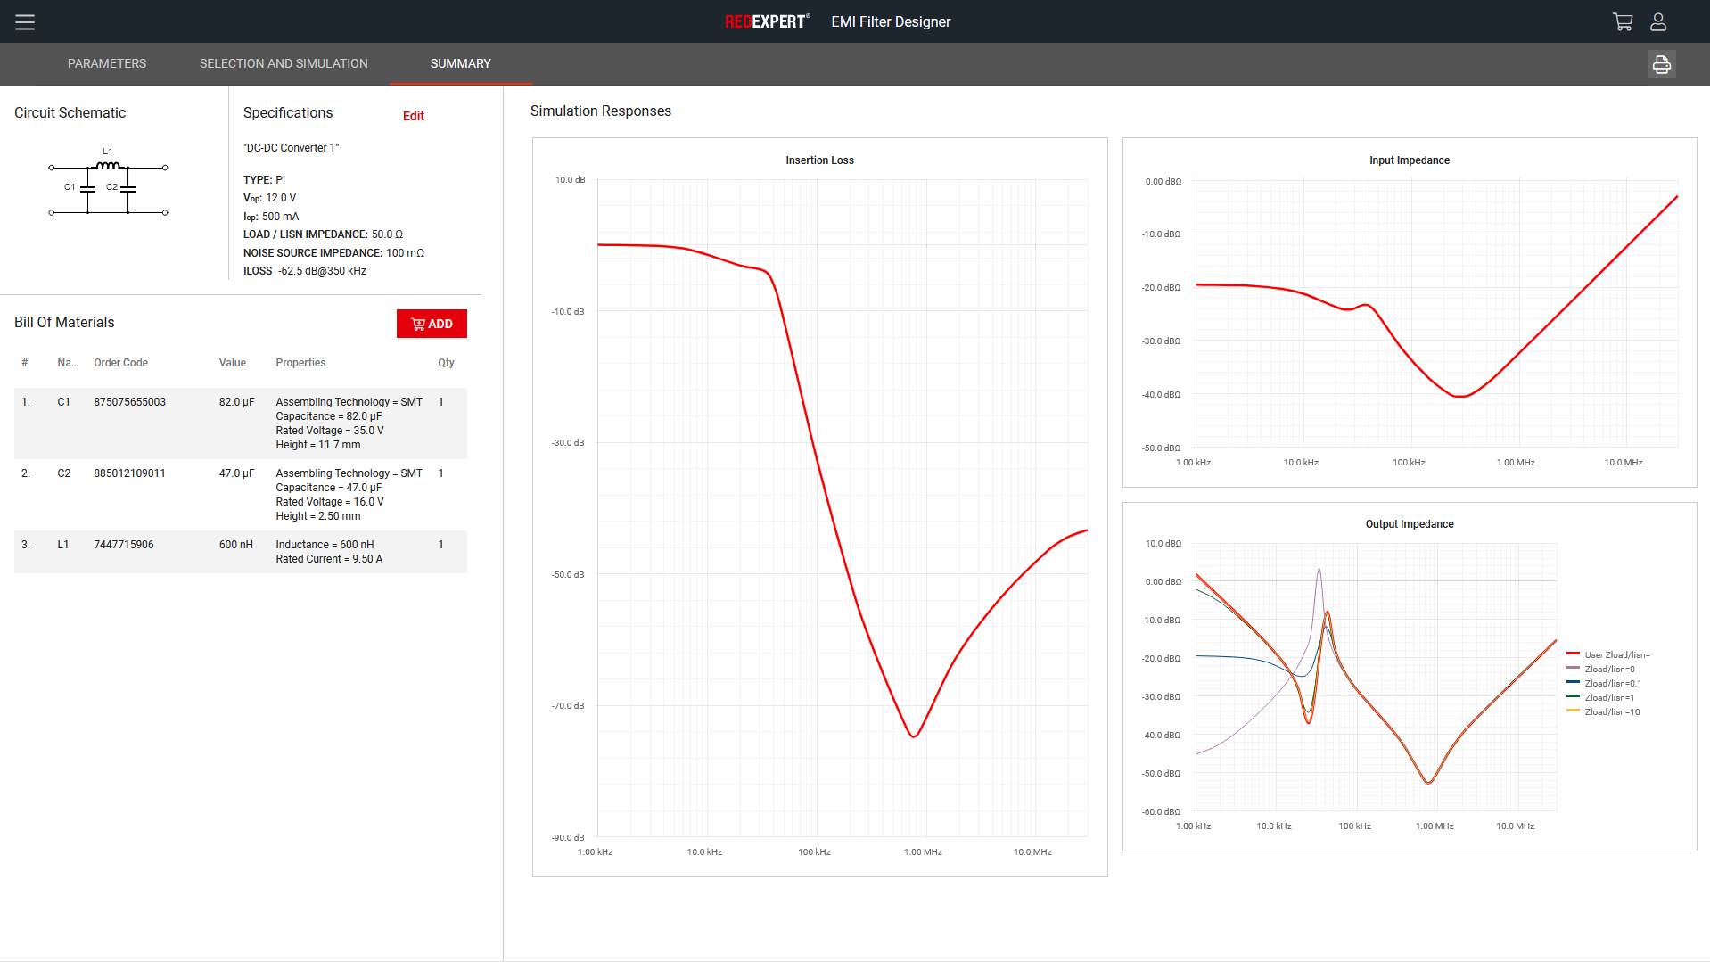
Task: Edit the specifications
Action: (x=413, y=116)
